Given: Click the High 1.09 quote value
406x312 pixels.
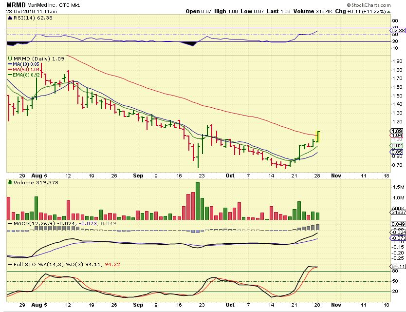Looking at the screenshot, I should click(226, 11).
